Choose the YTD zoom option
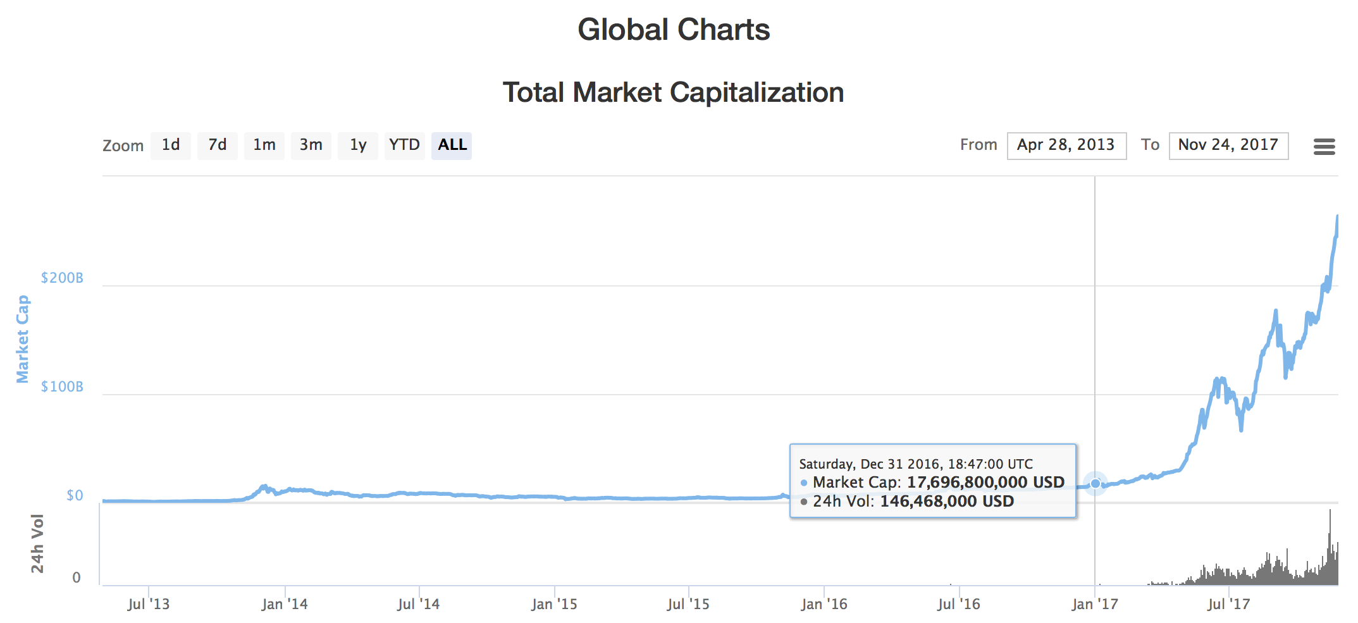 pyautogui.click(x=404, y=145)
